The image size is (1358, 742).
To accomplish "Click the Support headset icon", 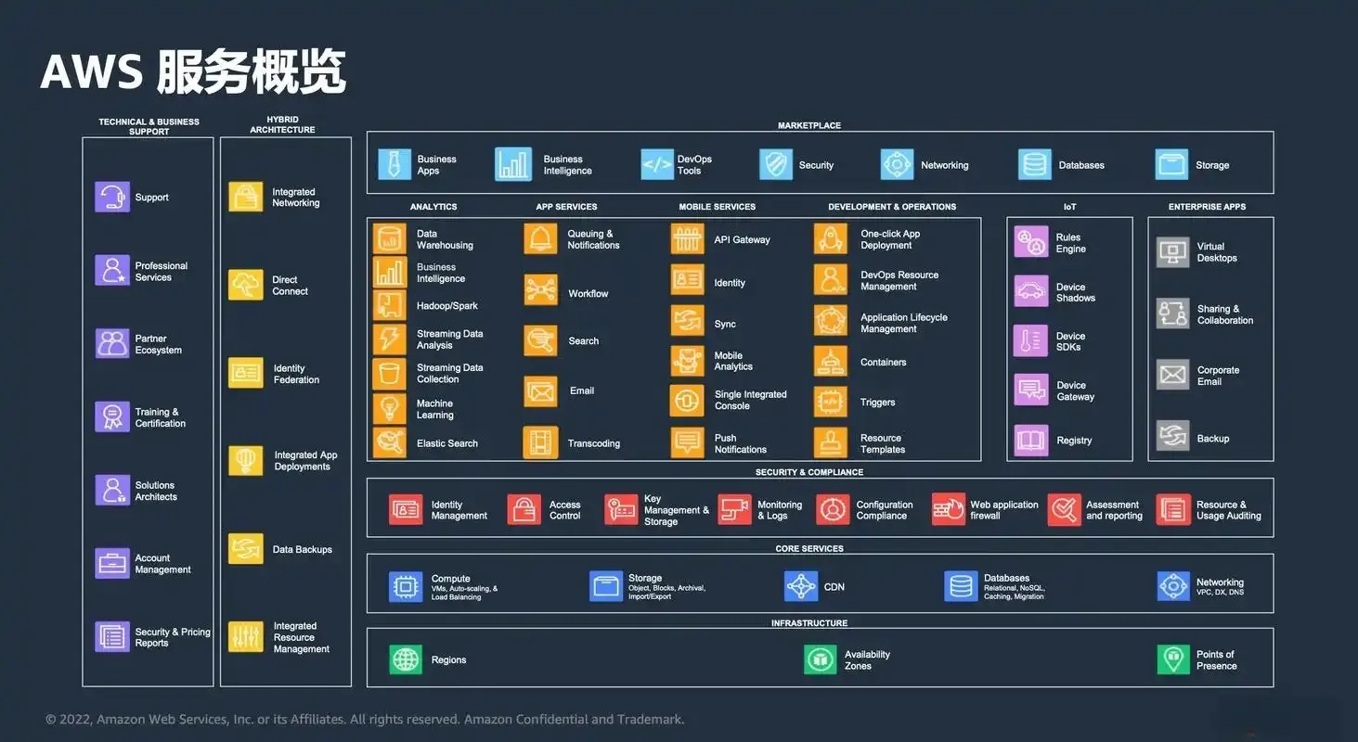I will (112, 198).
